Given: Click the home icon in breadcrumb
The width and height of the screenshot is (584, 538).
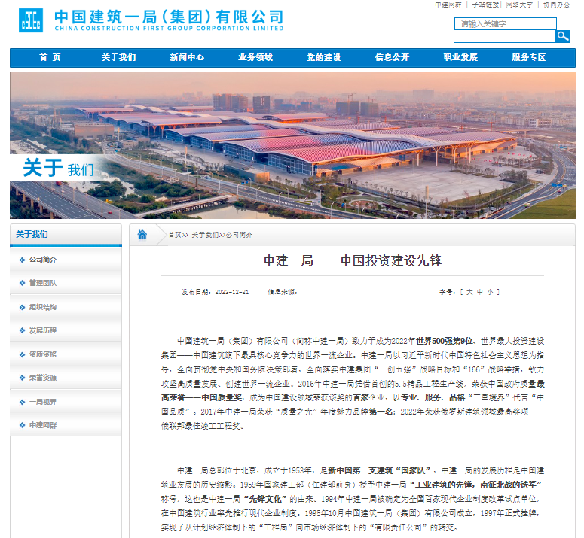Looking at the screenshot, I should click(x=142, y=235).
